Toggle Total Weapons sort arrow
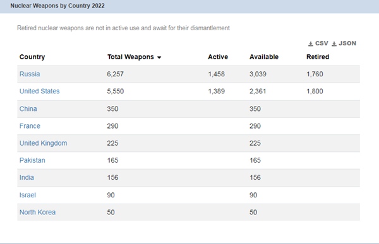 coord(159,57)
